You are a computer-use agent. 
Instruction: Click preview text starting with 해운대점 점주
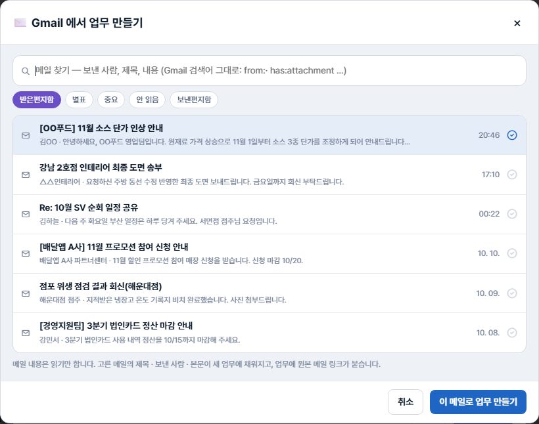[x=163, y=300]
